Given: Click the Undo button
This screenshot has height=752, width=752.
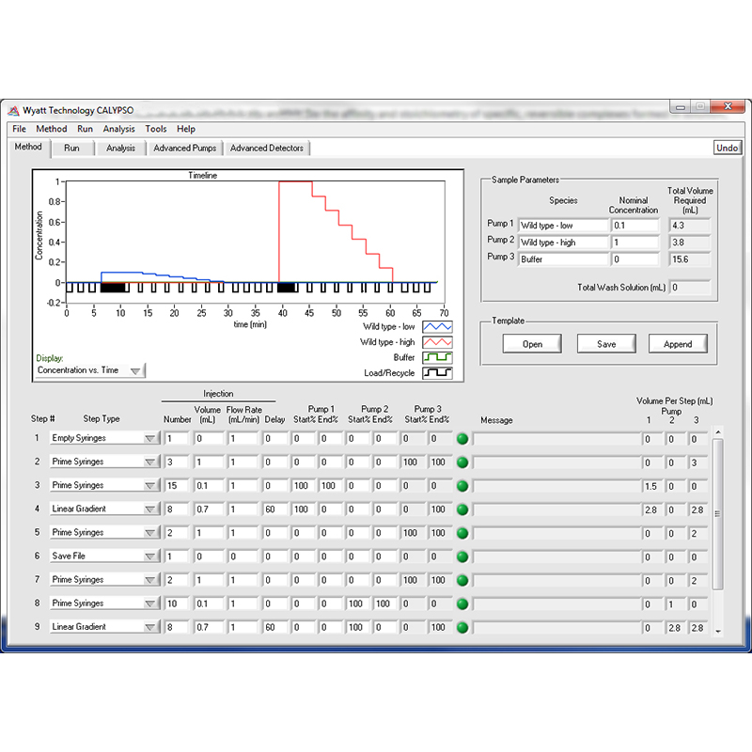Looking at the screenshot, I should click(x=727, y=148).
